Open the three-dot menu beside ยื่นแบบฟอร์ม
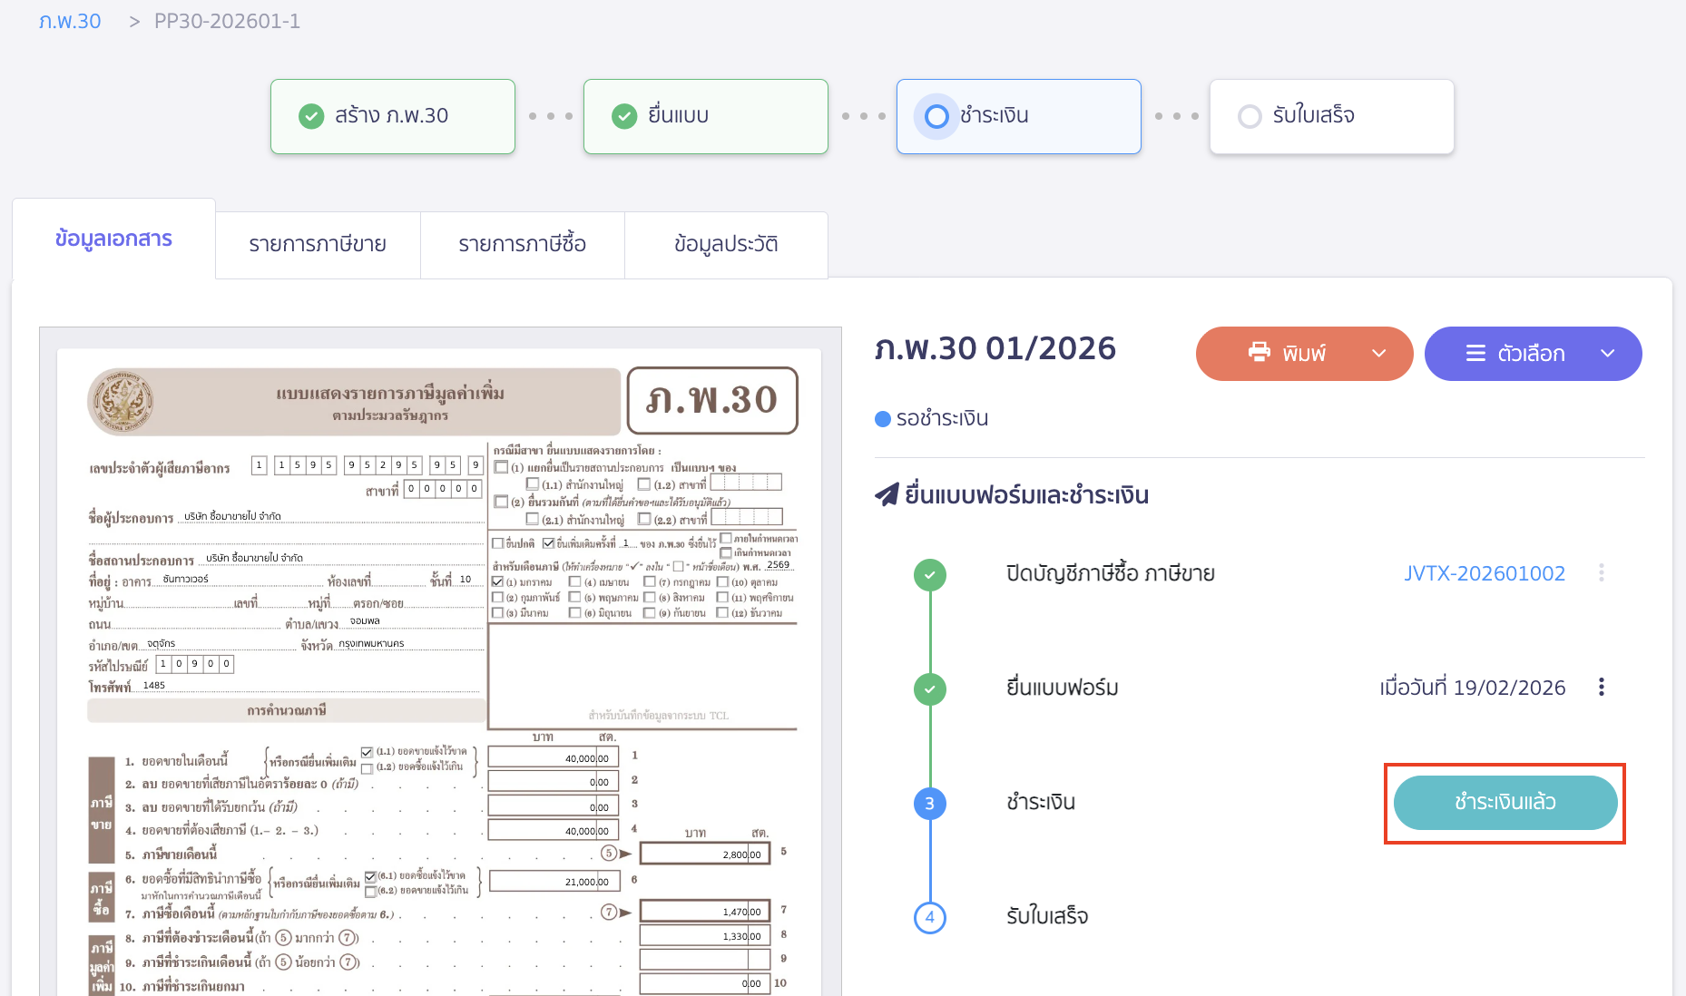 pos(1602,687)
